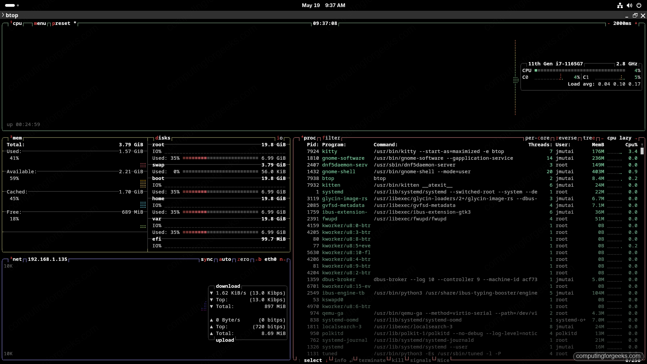
Task: Click kill in the process footer
Action: click(398, 360)
